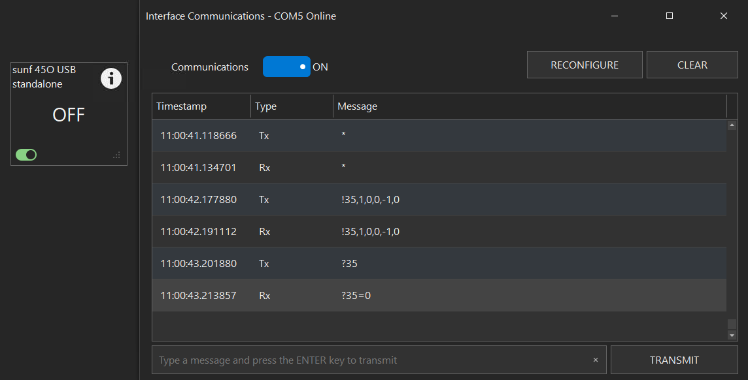Select the Tx !35,1,0,0,-1,0 row

pos(439,199)
